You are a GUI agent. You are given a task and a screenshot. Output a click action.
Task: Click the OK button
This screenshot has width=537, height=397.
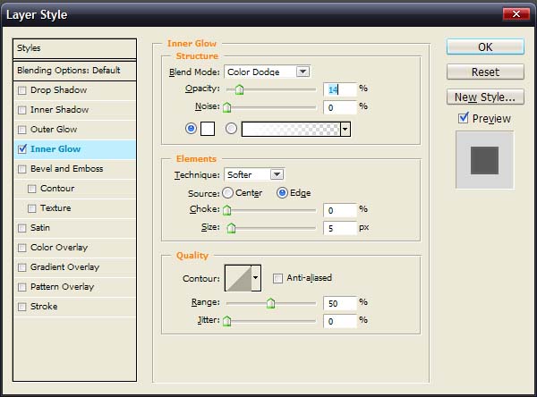click(x=485, y=46)
